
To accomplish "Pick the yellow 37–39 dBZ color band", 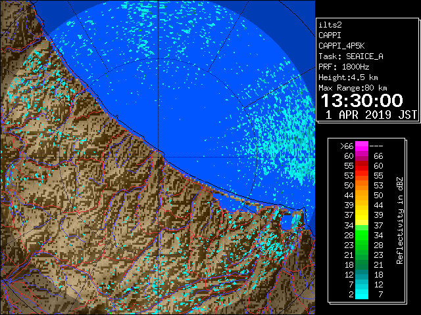I will tap(362, 215).
